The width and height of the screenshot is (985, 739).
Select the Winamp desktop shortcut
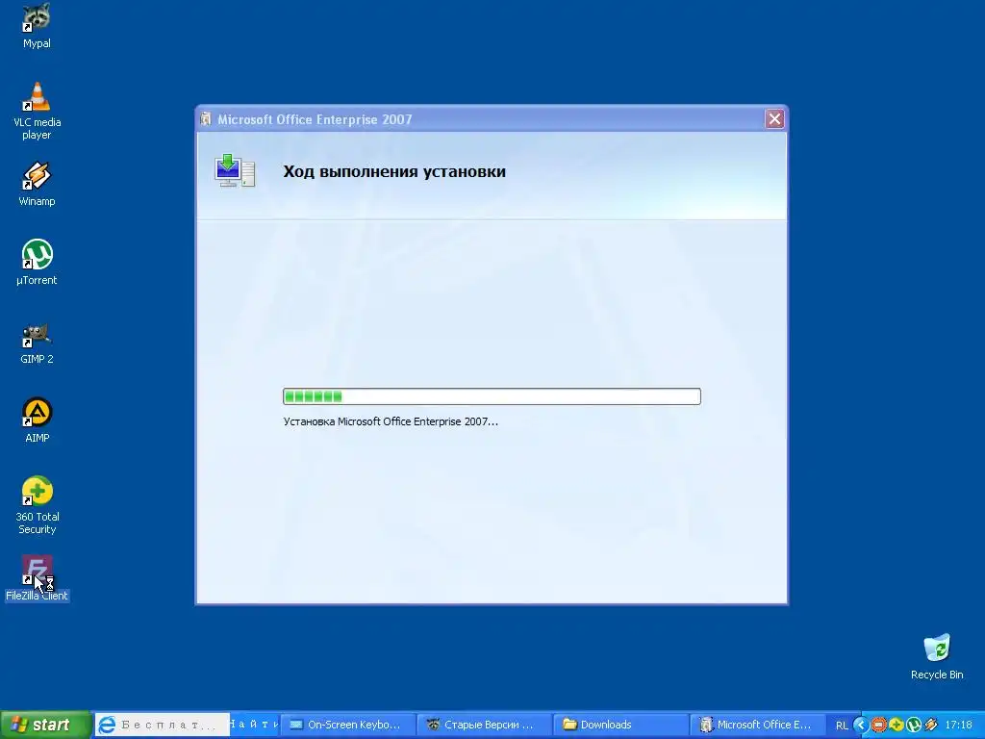(37, 184)
